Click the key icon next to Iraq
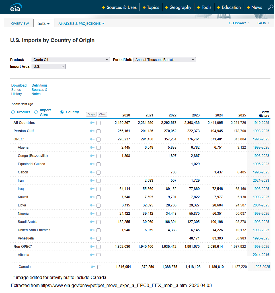The height and width of the screenshot is (293, 275). click(x=92, y=189)
